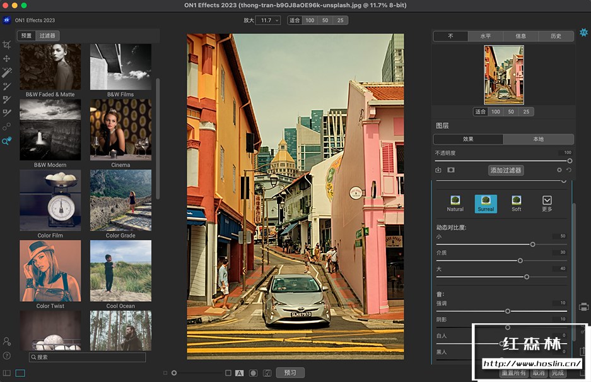The width and height of the screenshot is (591, 382).
Task: Select the Crop tool in left toolbar
Action: pos(7,45)
